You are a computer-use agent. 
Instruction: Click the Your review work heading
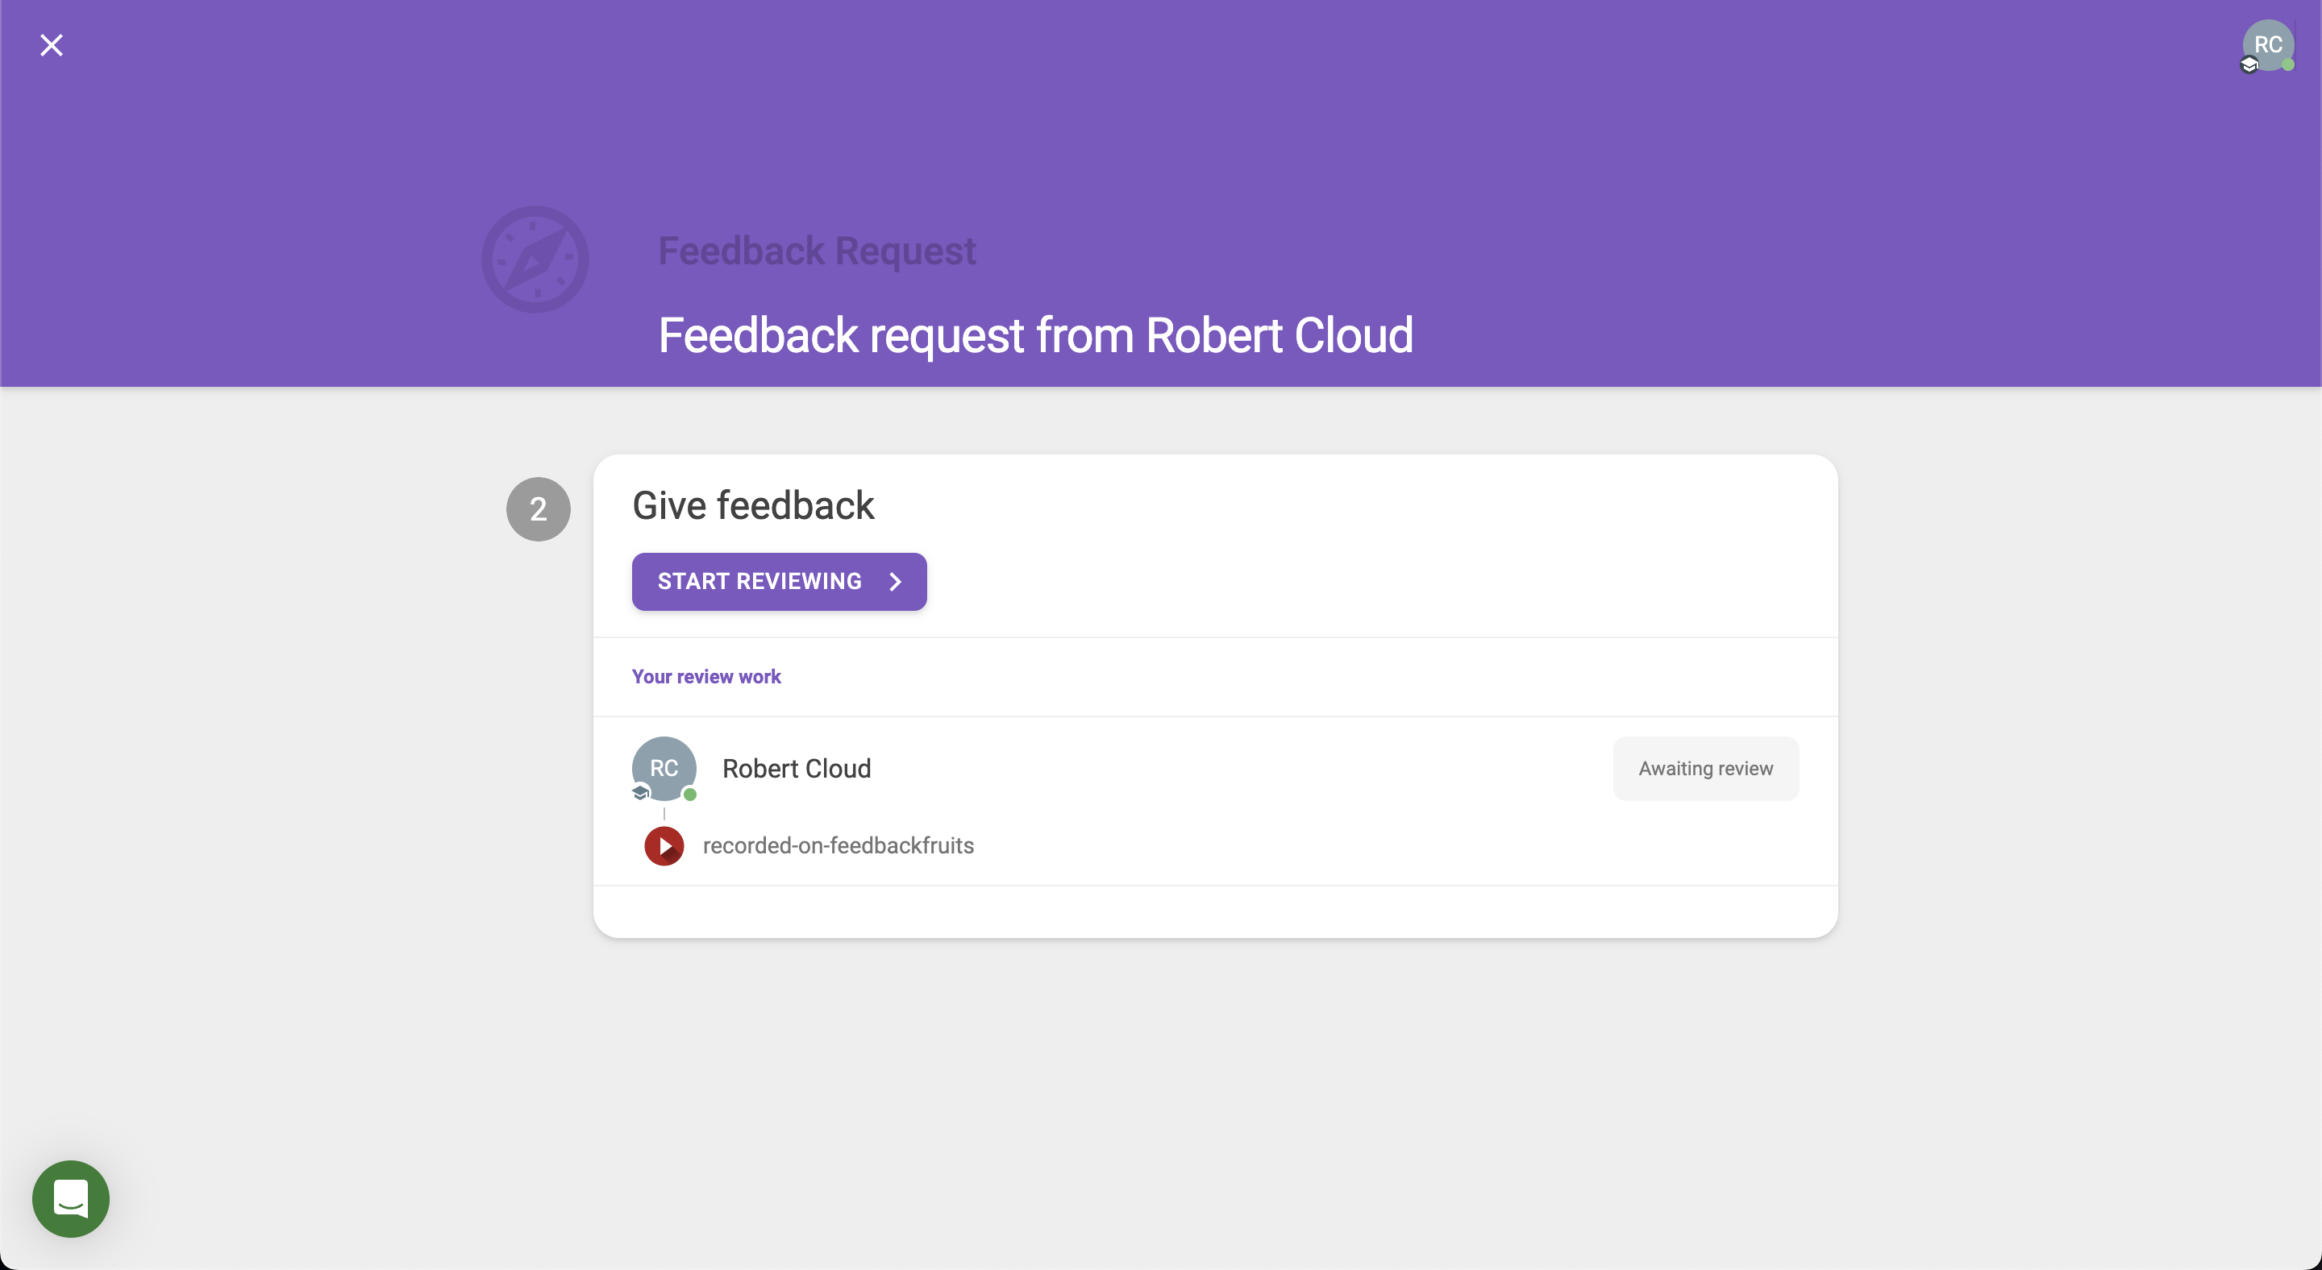point(707,676)
